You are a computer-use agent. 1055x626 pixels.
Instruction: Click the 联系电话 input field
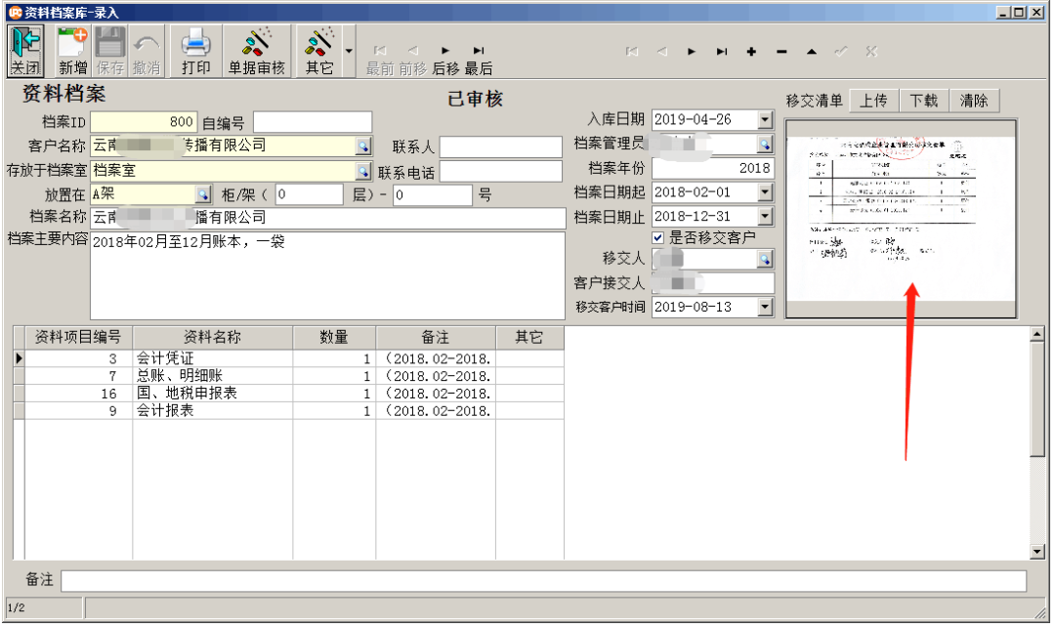click(x=500, y=172)
